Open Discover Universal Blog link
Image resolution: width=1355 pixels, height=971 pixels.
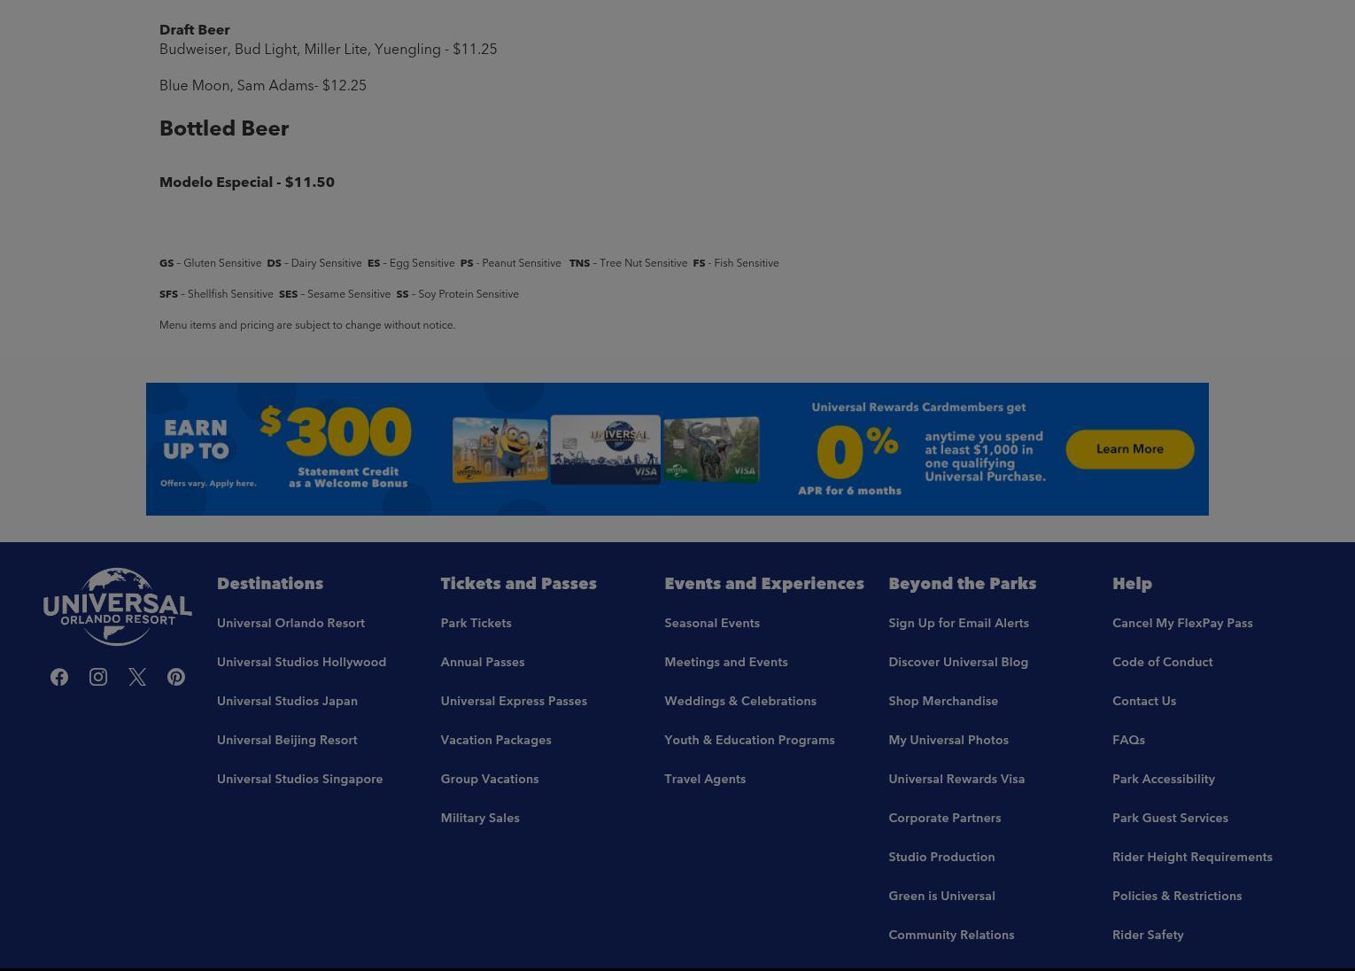(x=958, y=663)
